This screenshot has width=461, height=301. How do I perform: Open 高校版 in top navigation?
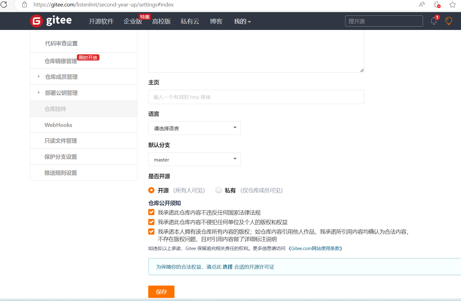tap(161, 21)
